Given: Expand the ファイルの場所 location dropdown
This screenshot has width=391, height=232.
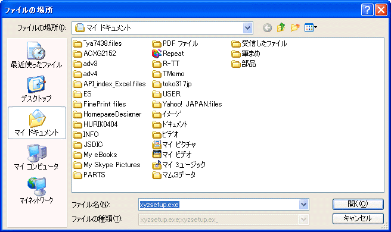Looking at the screenshot, I should (x=247, y=28).
